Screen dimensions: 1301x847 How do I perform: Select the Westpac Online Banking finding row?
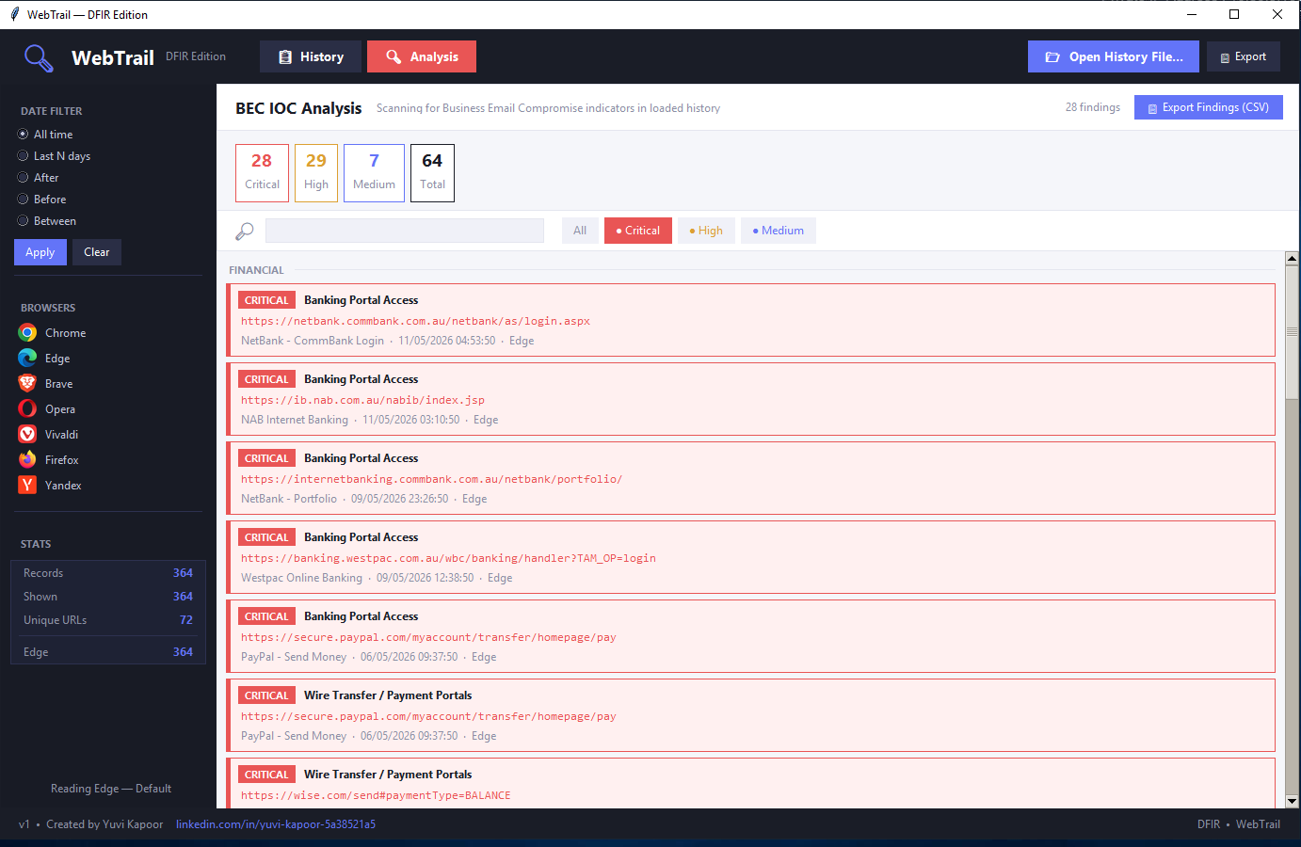[751, 557]
